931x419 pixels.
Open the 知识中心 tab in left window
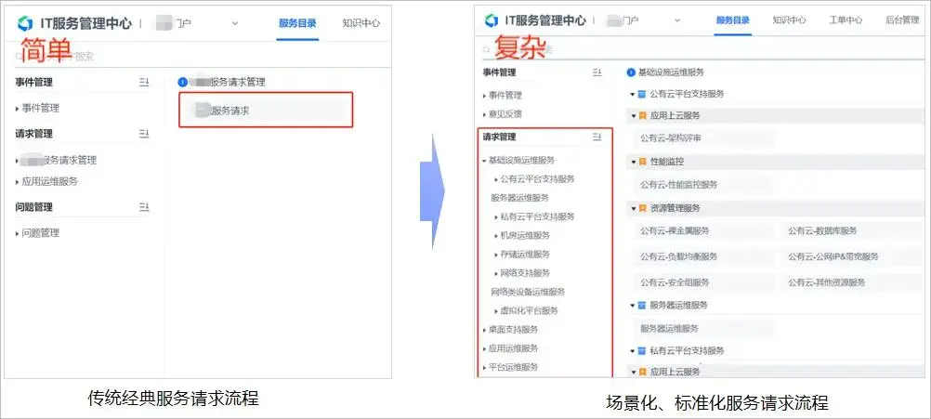[x=361, y=24]
